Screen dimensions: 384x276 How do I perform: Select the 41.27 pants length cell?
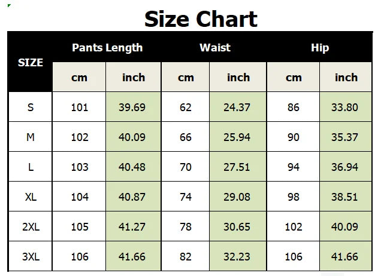[132, 227]
